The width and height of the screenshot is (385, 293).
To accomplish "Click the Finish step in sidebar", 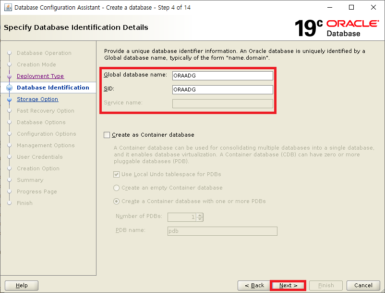I will click(24, 203).
